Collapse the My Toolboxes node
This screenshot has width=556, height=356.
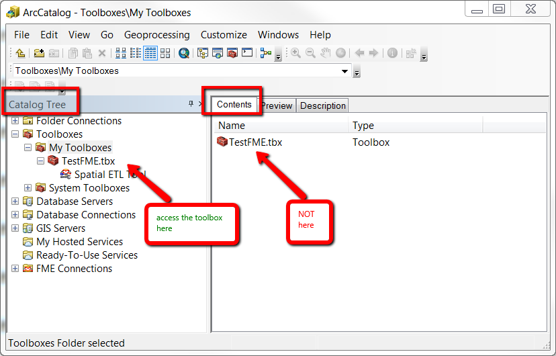click(28, 148)
